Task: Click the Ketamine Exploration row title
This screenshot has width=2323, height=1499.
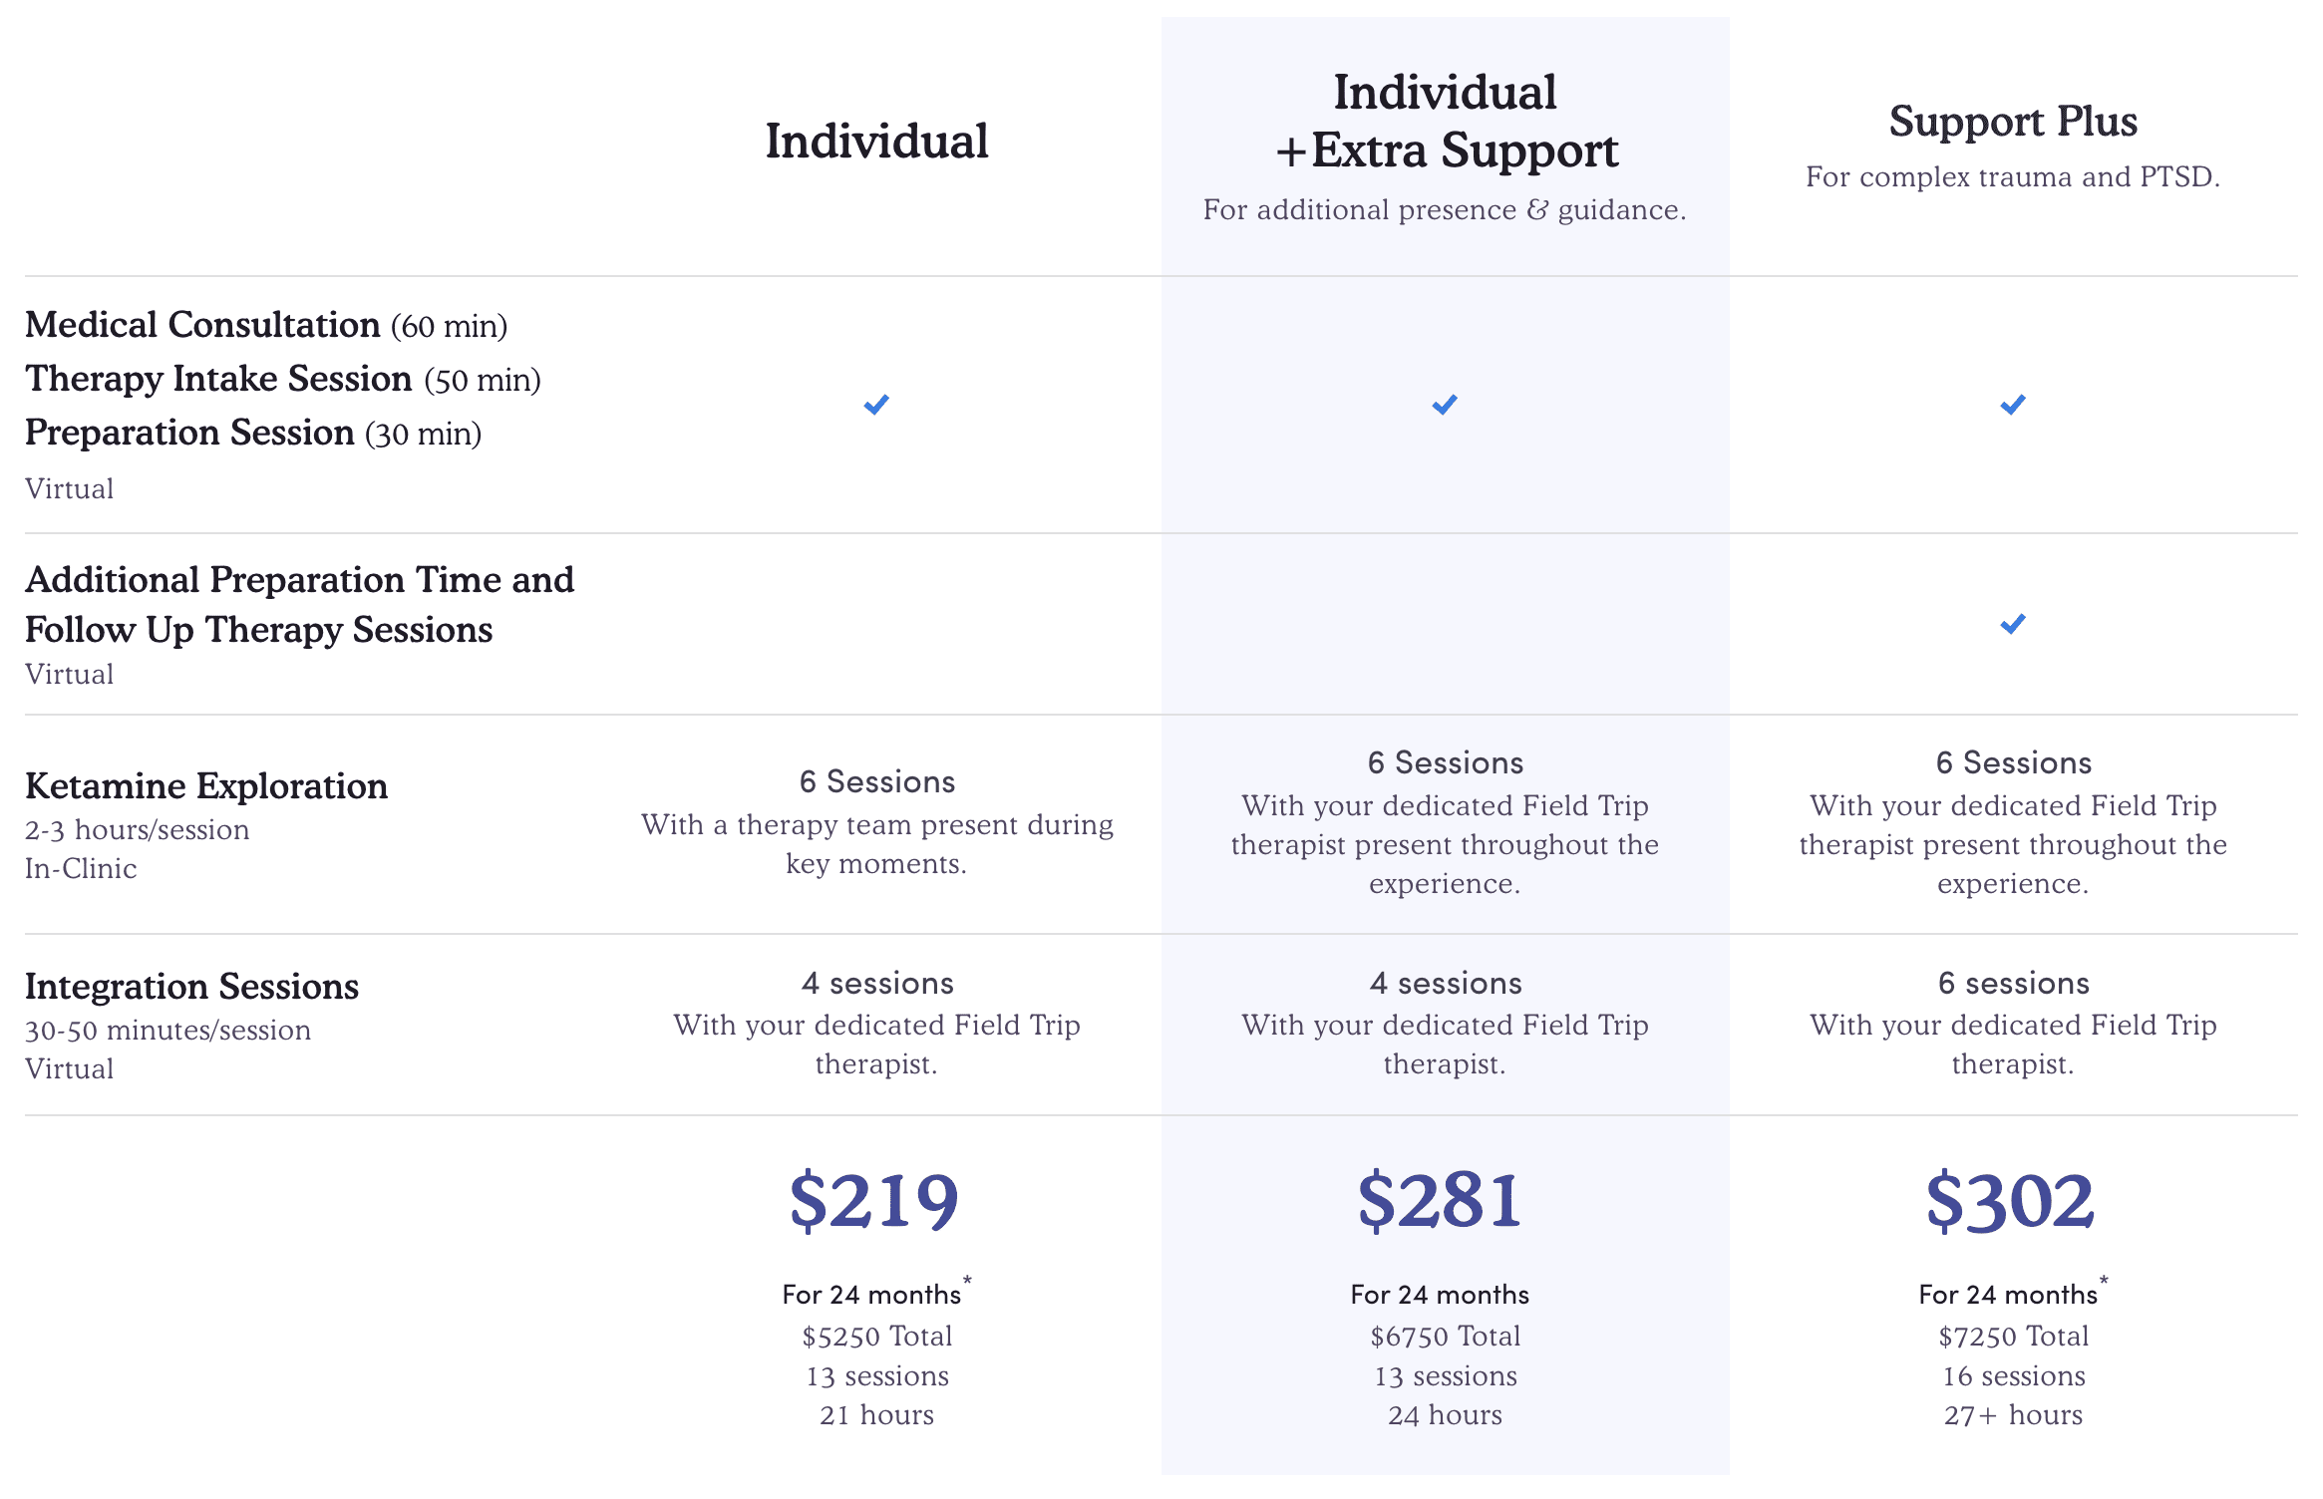Action: (x=206, y=786)
